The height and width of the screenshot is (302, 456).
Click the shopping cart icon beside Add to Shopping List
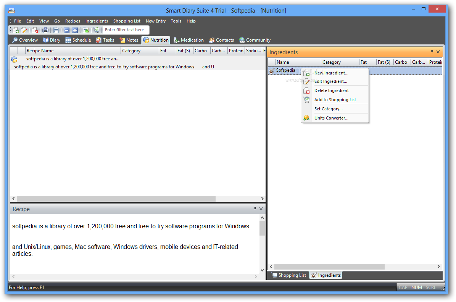[x=306, y=100]
